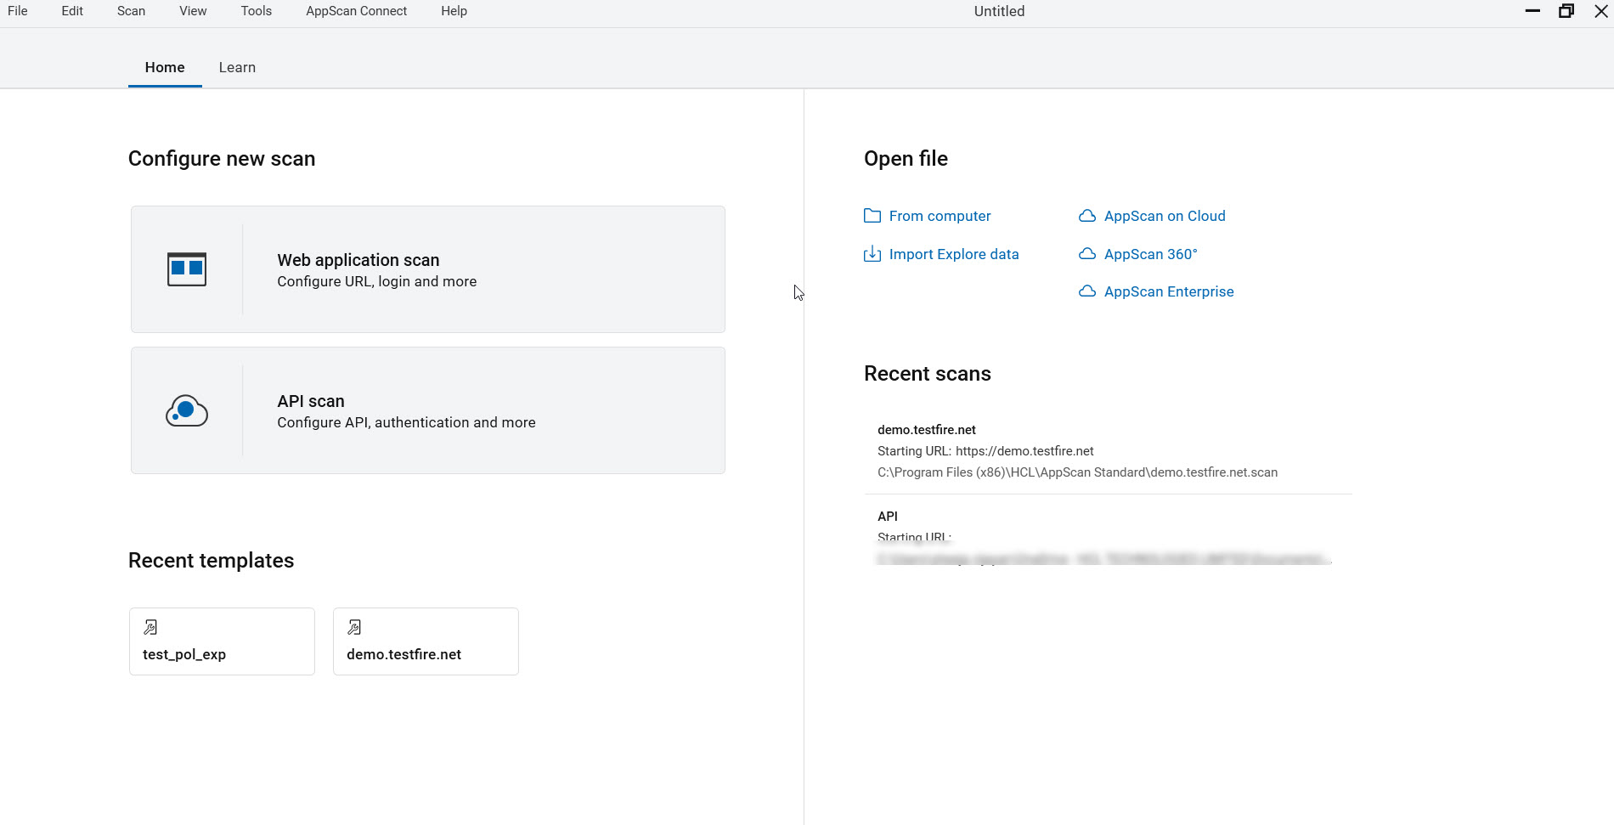The height and width of the screenshot is (825, 1614).
Task: Click the Import Explore data download icon
Action: pyautogui.click(x=872, y=254)
